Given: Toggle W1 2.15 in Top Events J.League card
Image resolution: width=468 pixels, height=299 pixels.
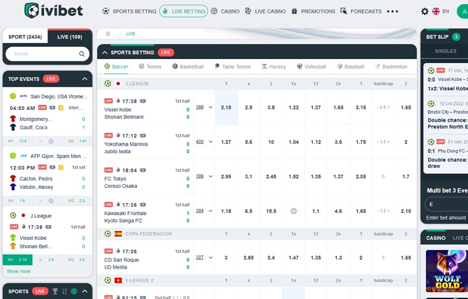Looking at the screenshot, I should (18, 260).
